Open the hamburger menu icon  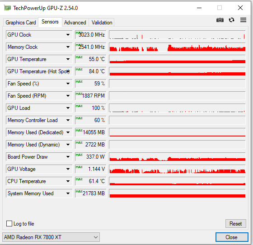(x=243, y=20)
